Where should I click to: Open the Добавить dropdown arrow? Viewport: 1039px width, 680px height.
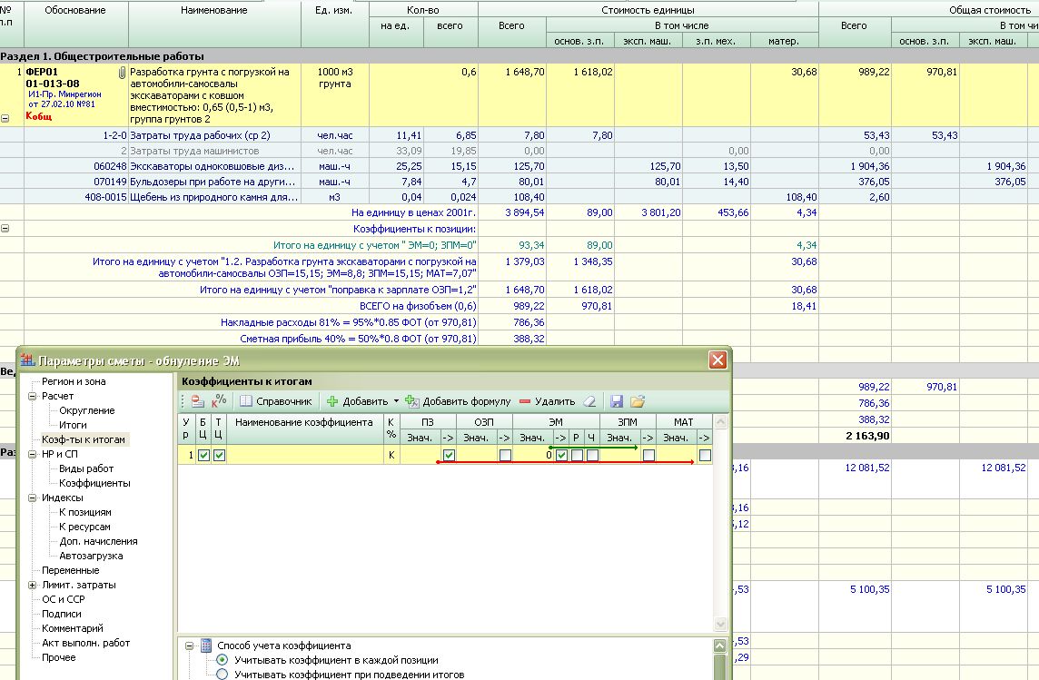coord(396,401)
